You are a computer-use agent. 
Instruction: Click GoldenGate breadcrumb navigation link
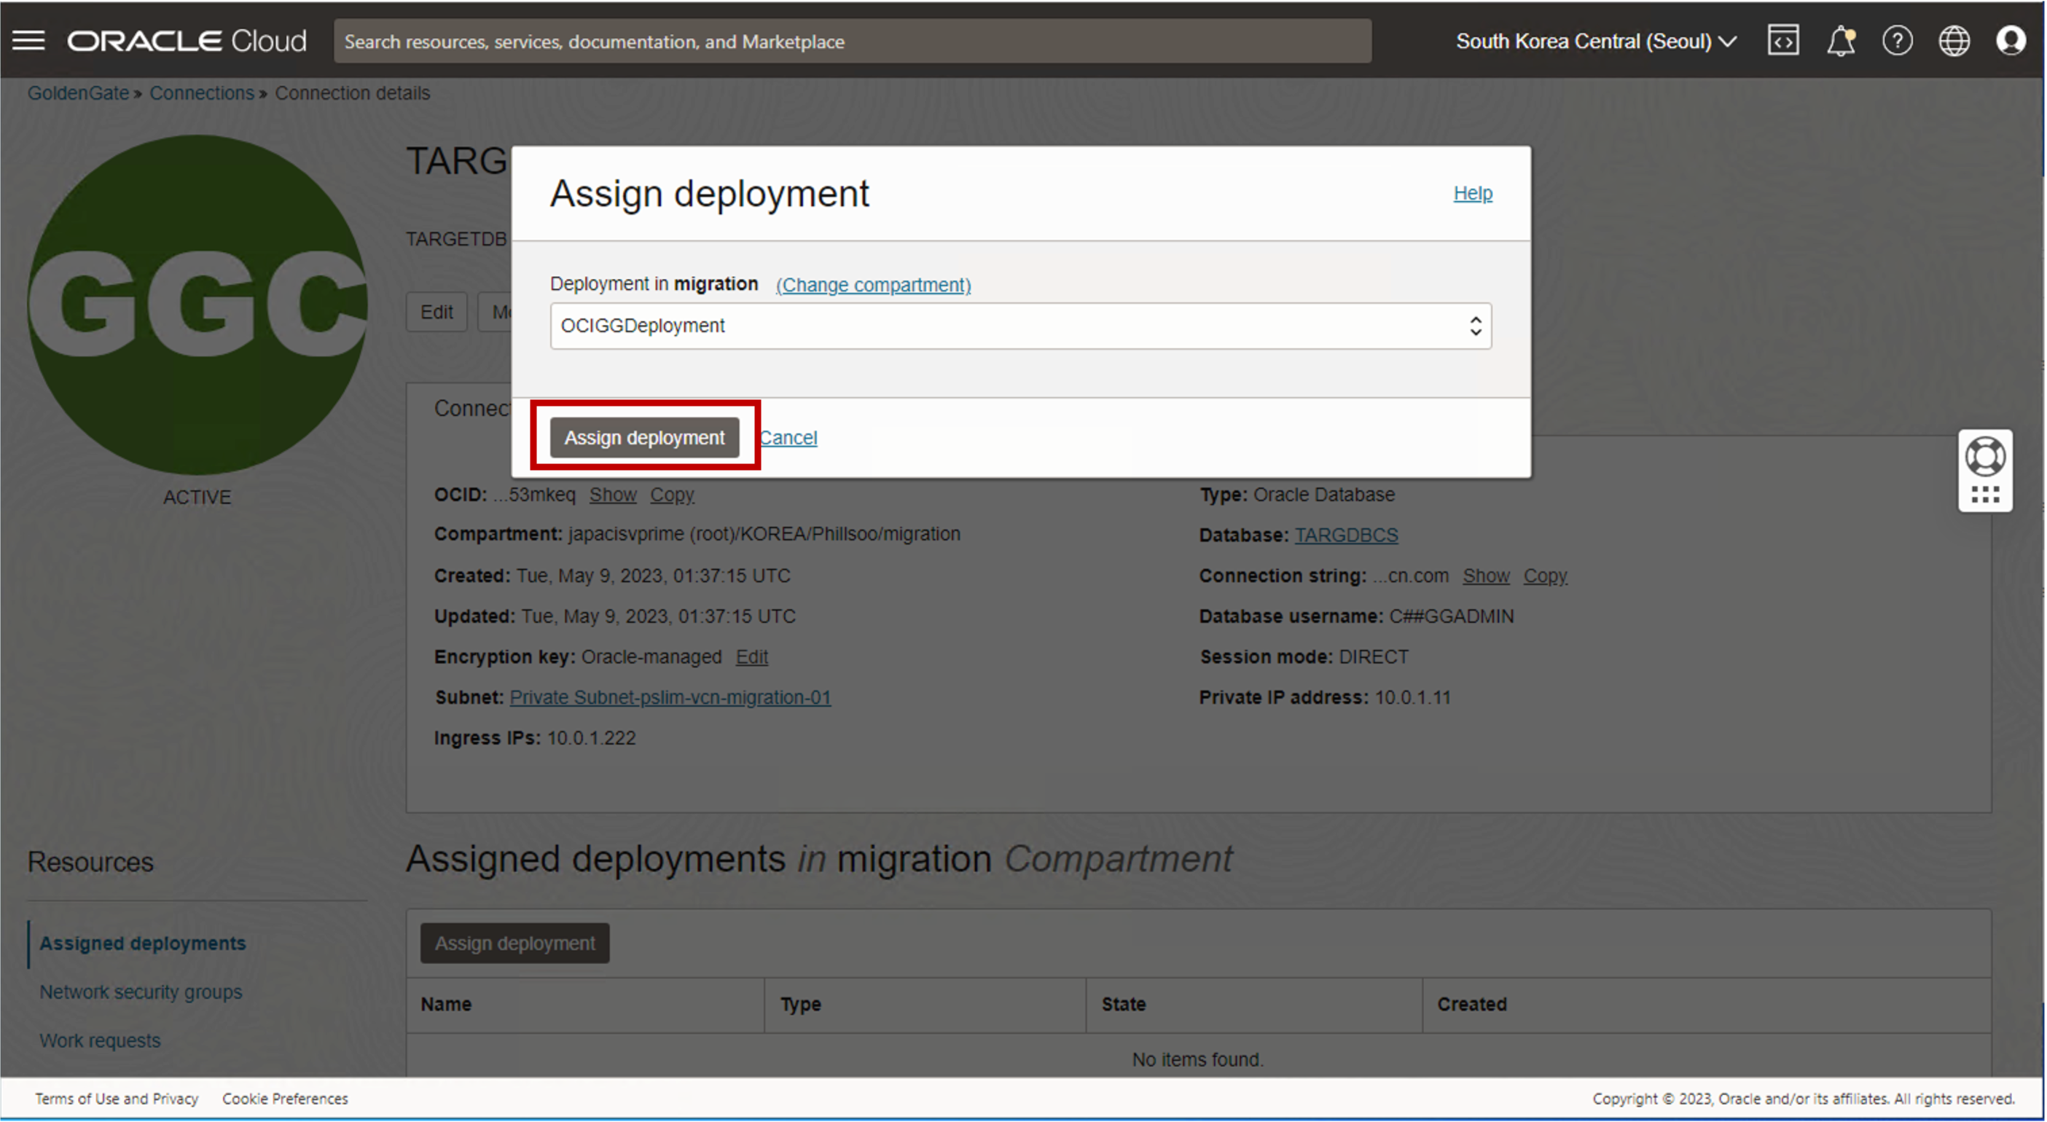coord(77,93)
